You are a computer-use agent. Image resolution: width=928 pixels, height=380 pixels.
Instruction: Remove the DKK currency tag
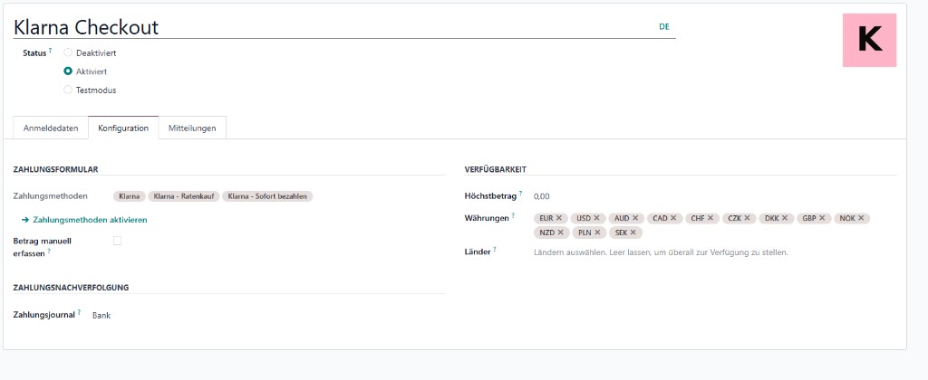tap(785, 218)
